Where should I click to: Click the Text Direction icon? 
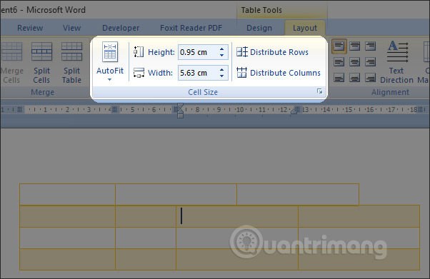(397, 51)
